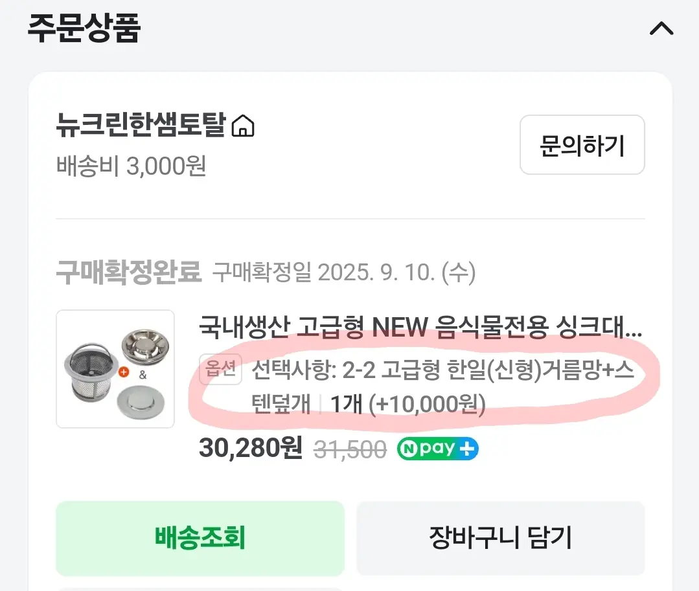Click the orange plus icon in product image
The image size is (699, 591).
pyautogui.click(x=124, y=372)
